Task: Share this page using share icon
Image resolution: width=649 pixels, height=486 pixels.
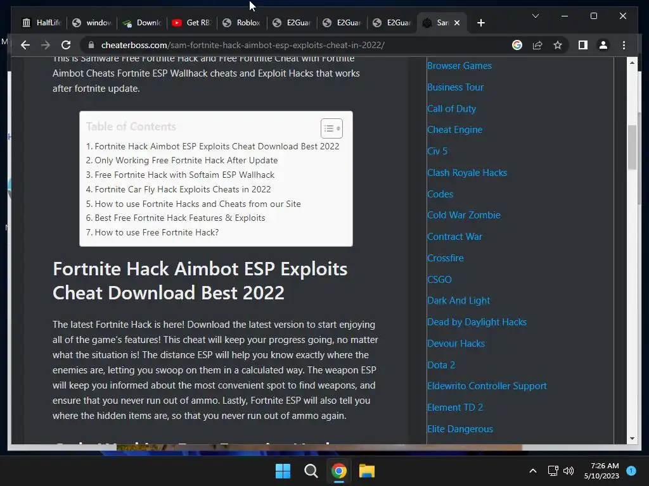Action: click(x=537, y=45)
